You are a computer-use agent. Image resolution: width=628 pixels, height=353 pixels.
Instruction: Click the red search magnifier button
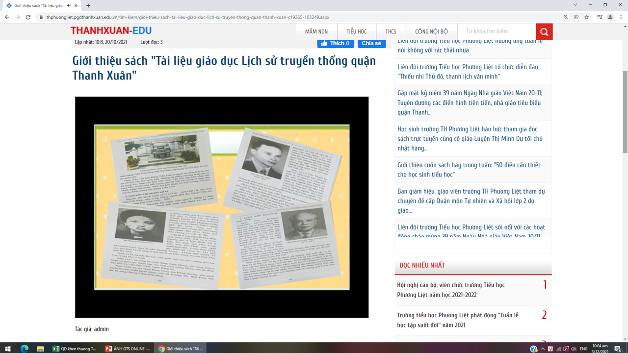click(x=544, y=32)
